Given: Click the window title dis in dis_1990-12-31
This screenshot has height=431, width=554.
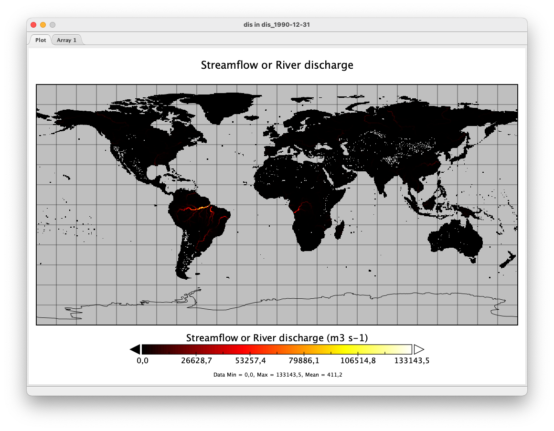Looking at the screenshot, I should 277,25.
